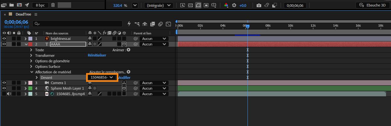Hide the Sphere Mesh Layer 1
This screenshot has width=391, height=126.
[4, 88]
